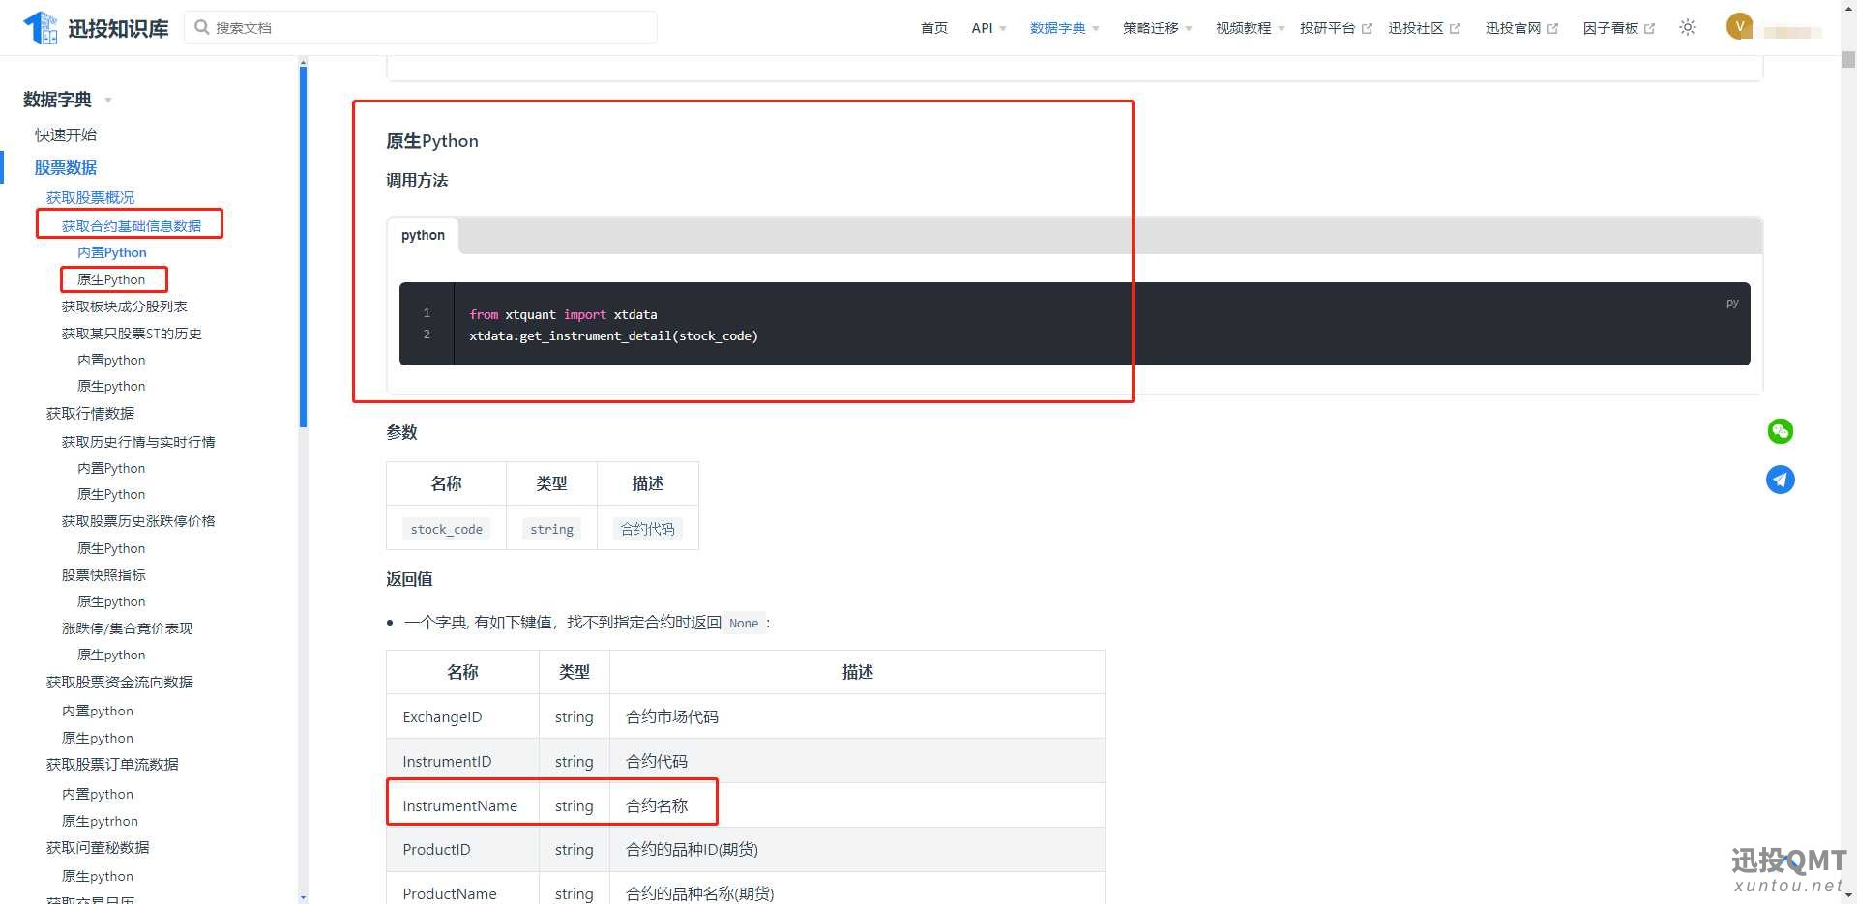This screenshot has width=1857, height=904.
Task: Click external link icon beside 迅投官网
Action: click(1552, 28)
